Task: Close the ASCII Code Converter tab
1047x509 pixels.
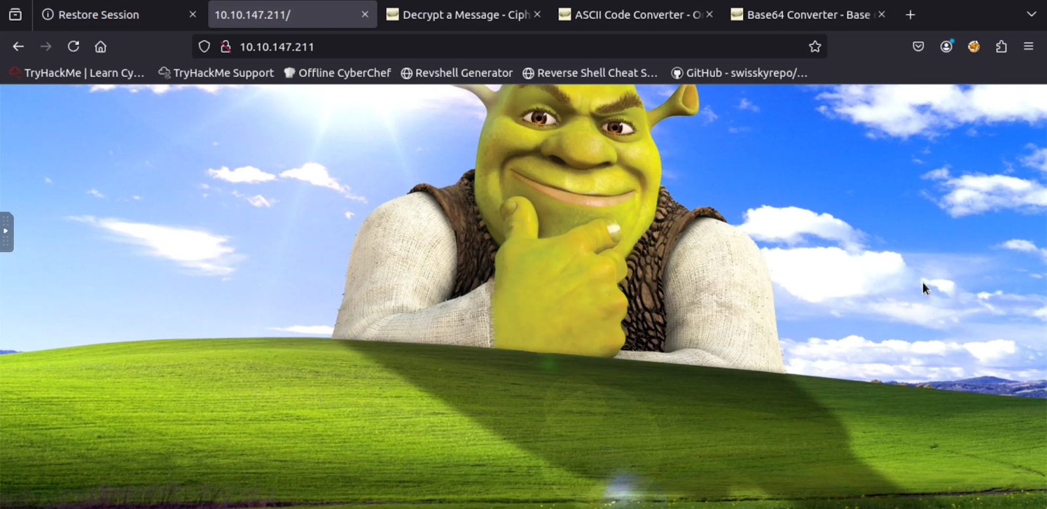Action: 709,14
